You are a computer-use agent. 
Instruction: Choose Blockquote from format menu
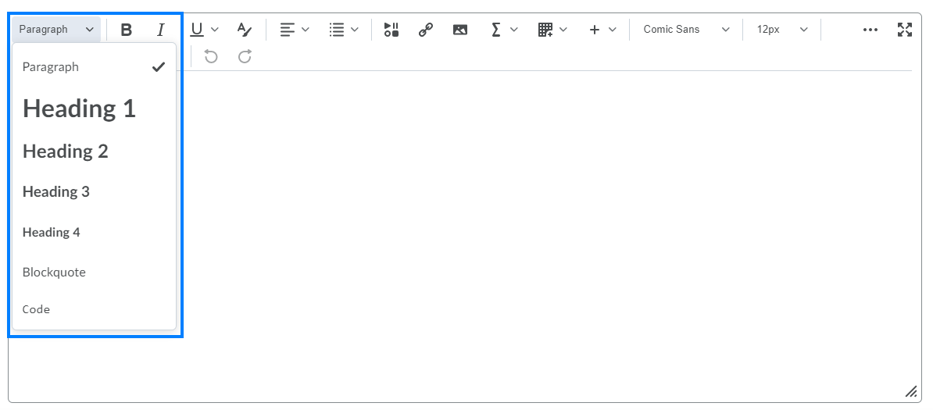[x=54, y=273]
